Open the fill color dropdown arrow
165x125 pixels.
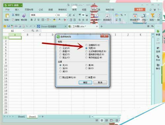(x=57, y=20)
